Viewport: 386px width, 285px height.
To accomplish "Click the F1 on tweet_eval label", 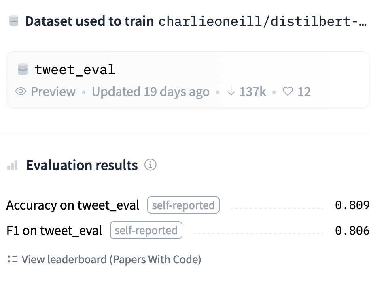I will pos(55,231).
